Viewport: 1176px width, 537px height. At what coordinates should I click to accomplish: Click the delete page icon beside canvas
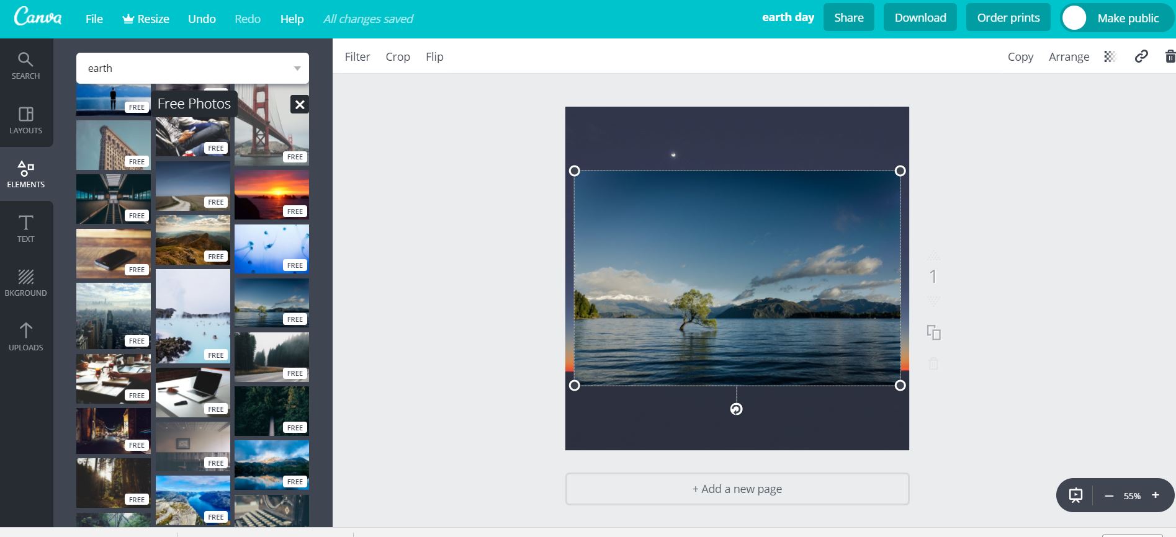coord(933,363)
